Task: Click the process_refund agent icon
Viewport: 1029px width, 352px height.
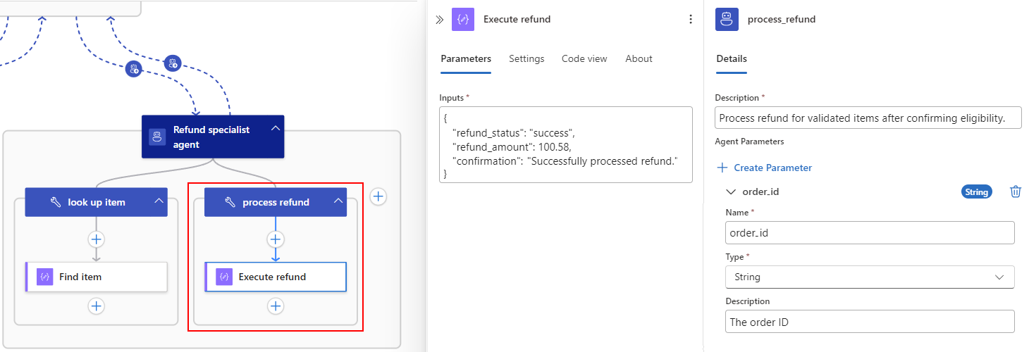Action: coord(727,20)
